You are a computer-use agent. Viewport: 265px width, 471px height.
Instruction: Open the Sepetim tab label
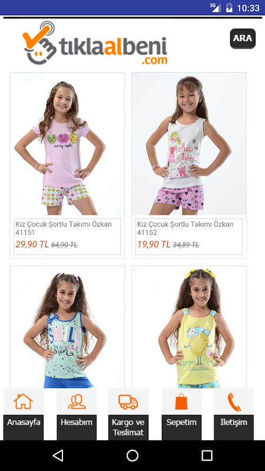tap(181, 422)
